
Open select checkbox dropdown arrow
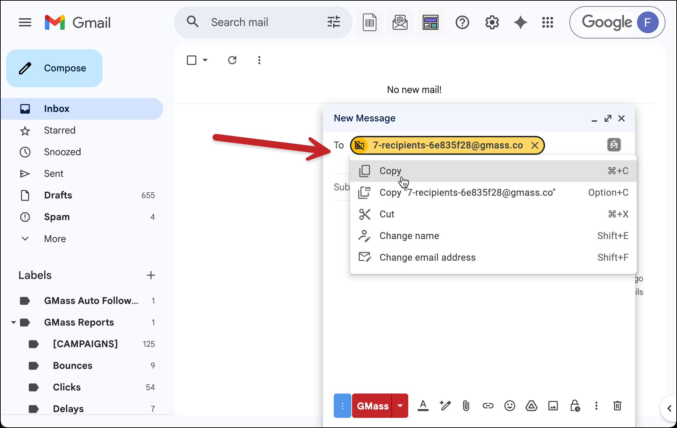point(205,60)
